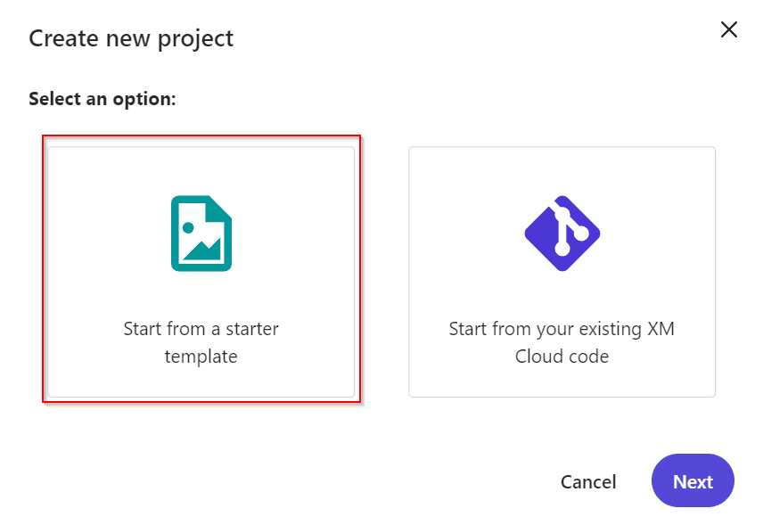This screenshot has width=763, height=525.
Task: Close the Create new project dialog with X
Action: coord(728,29)
